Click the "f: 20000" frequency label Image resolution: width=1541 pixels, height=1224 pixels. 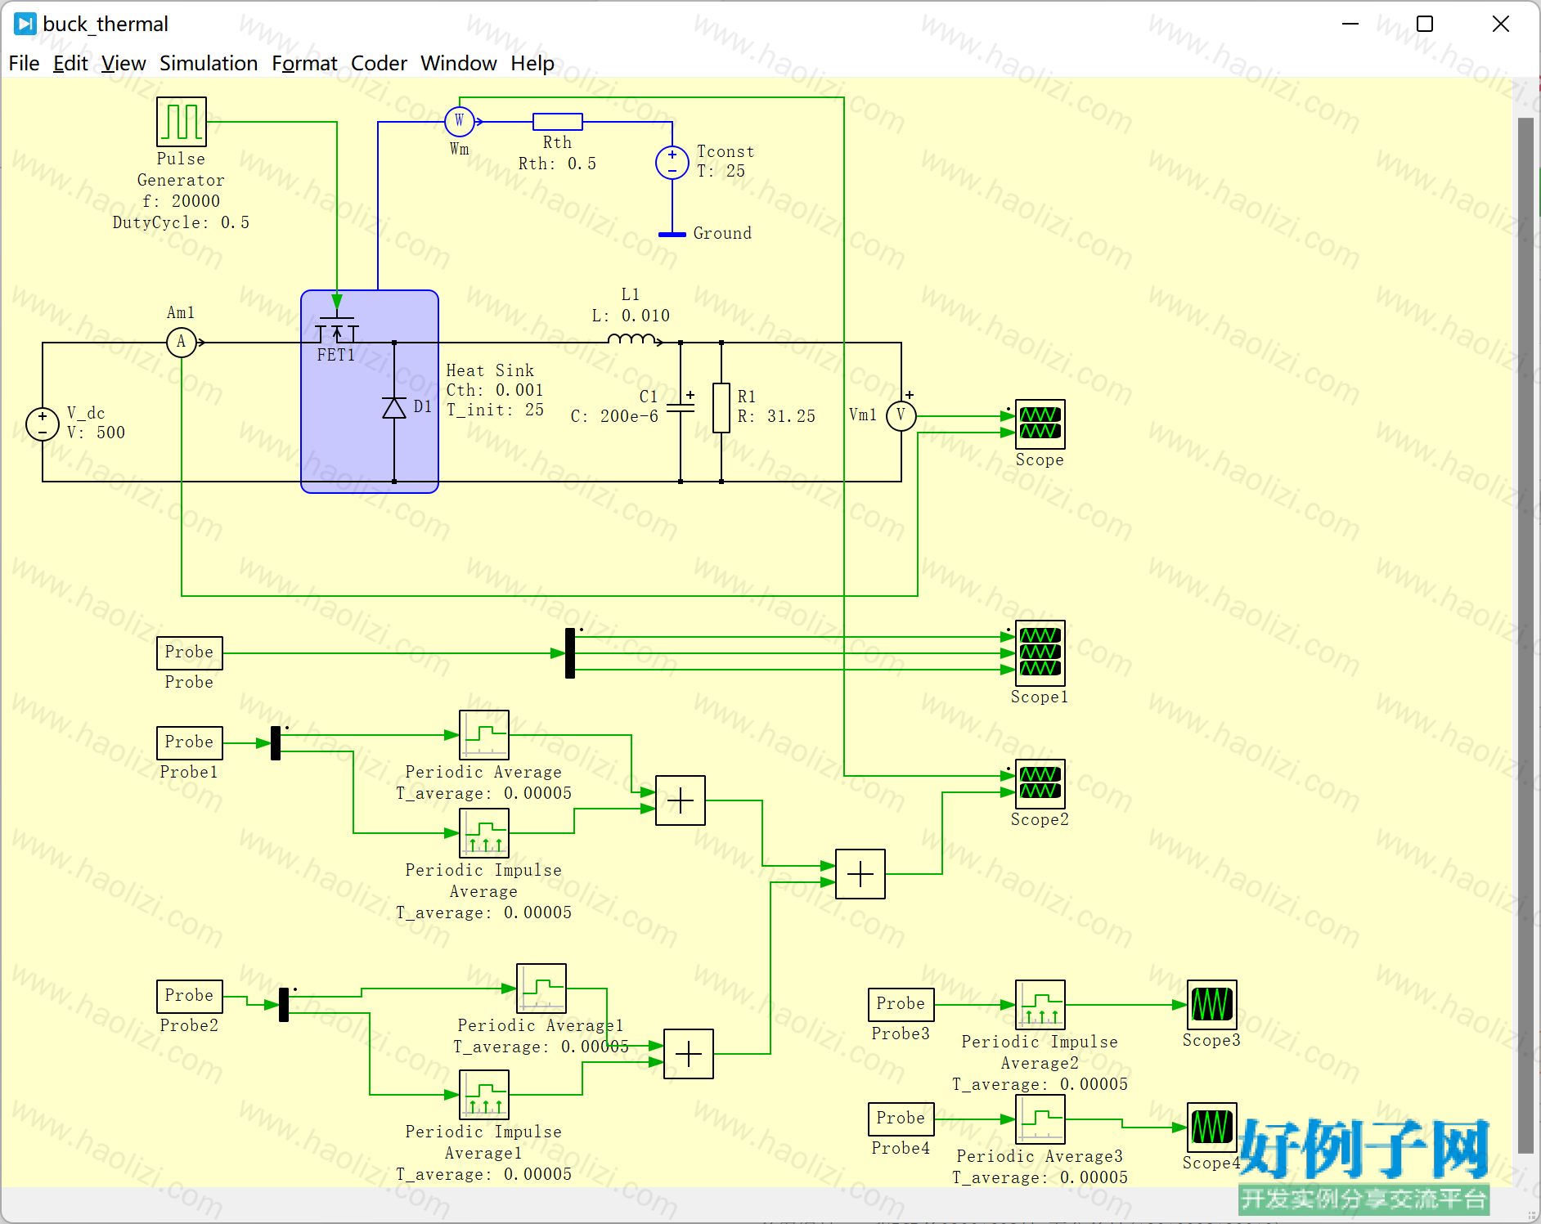181,201
